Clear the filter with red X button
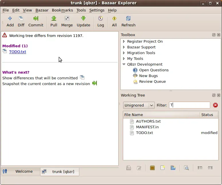This screenshot has height=185, width=222. [215, 105]
